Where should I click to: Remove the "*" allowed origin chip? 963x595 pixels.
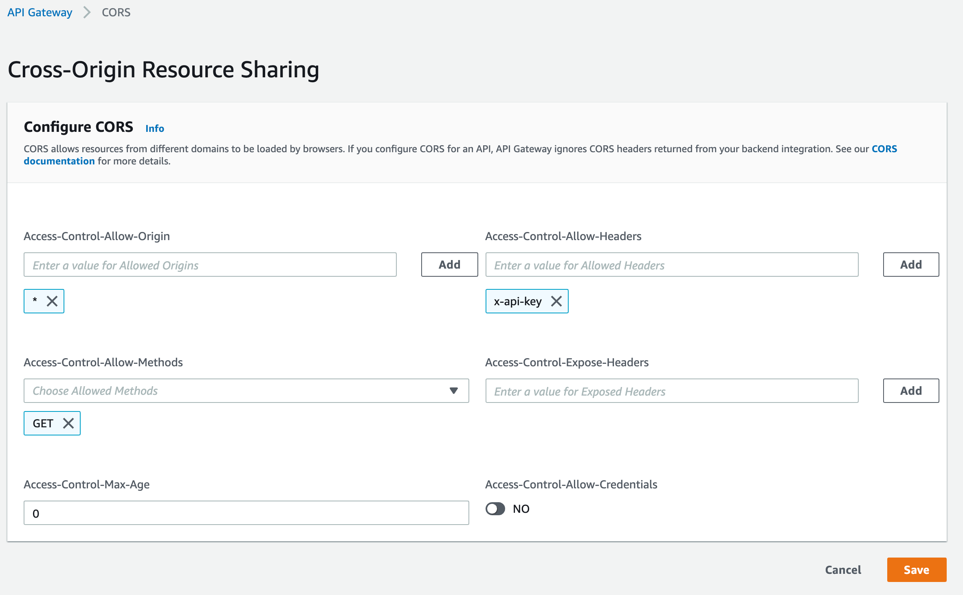click(x=53, y=301)
